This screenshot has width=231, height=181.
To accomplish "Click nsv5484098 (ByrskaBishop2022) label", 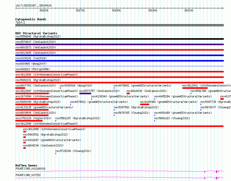I will 38,102.
